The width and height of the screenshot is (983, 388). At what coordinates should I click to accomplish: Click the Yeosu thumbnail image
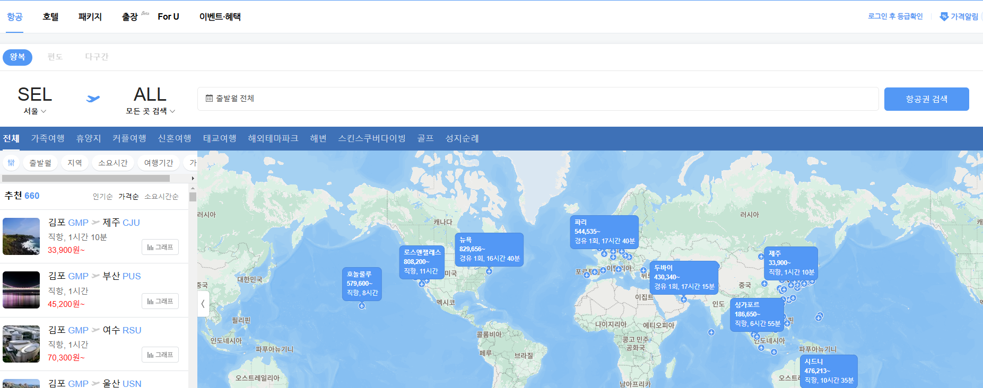(x=21, y=344)
